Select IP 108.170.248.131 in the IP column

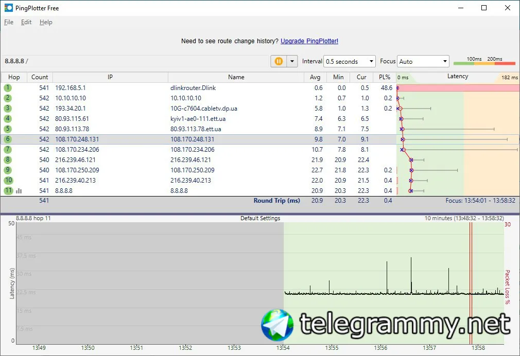77,139
